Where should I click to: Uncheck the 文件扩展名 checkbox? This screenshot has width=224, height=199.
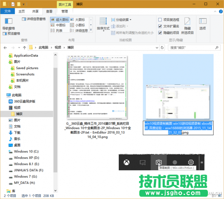point(160,26)
